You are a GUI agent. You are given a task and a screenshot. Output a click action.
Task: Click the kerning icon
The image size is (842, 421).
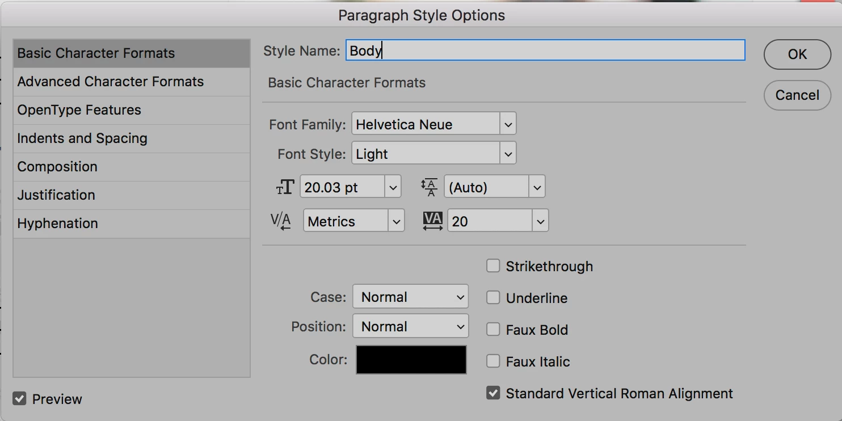coord(280,221)
